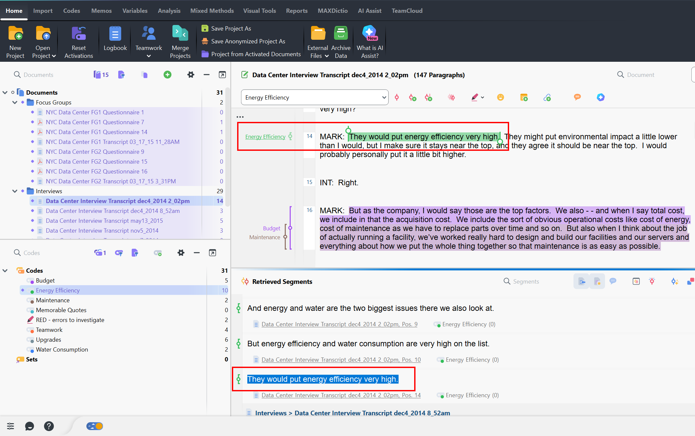This screenshot has width=695, height=436.
Task: Open source link ending Pos. 9
Action: pos(339,324)
